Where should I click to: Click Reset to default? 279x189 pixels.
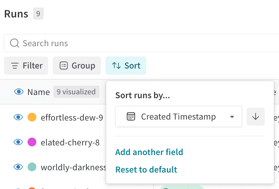point(146,169)
